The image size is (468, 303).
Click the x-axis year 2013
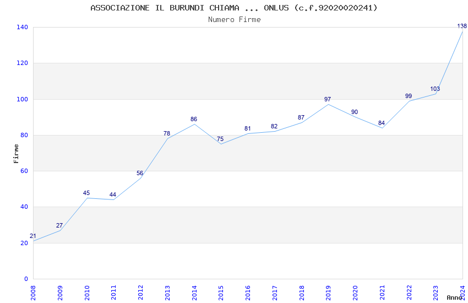[x=167, y=293]
